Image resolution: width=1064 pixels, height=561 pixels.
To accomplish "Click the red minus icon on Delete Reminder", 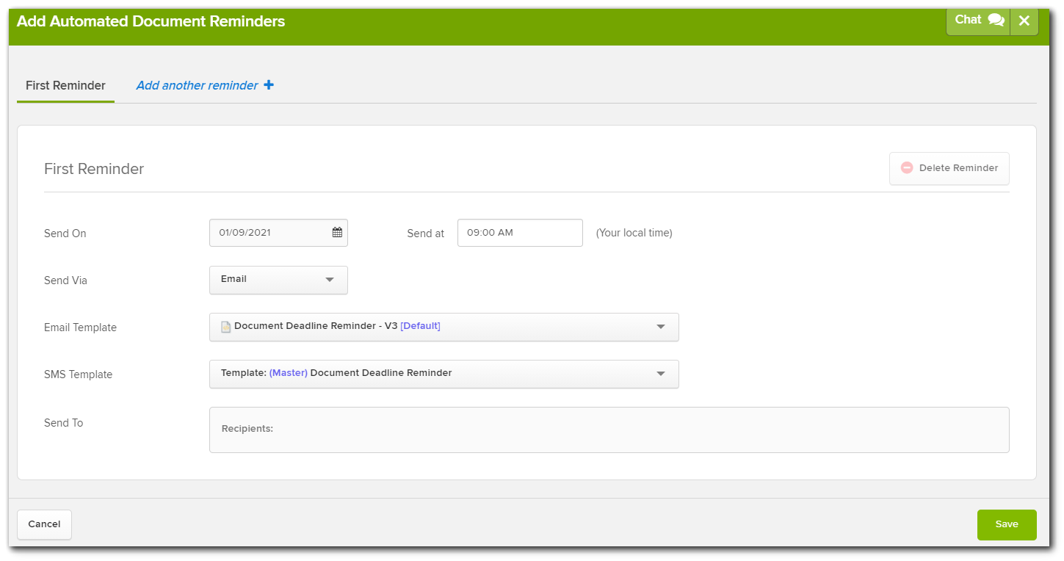I will [x=905, y=168].
